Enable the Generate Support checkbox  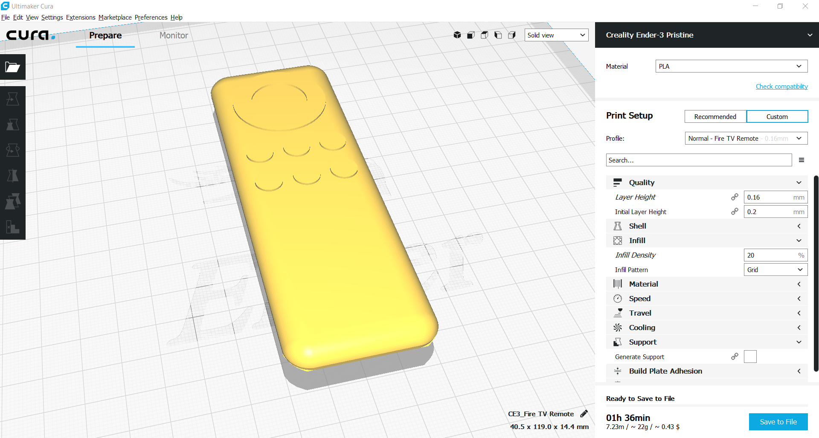pos(750,357)
